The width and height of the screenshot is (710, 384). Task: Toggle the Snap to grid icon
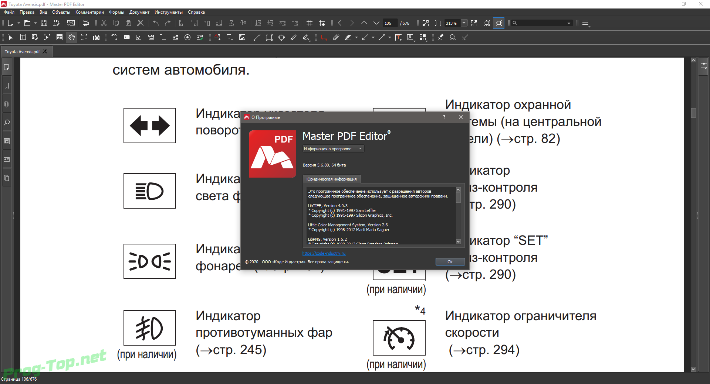point(322,23)
